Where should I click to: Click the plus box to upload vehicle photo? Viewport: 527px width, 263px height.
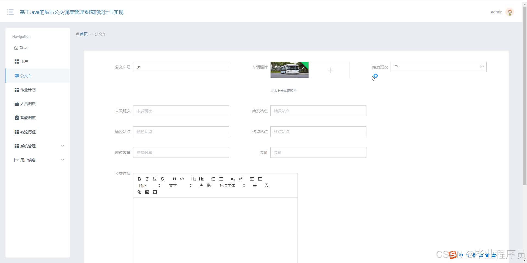point(330,70)
